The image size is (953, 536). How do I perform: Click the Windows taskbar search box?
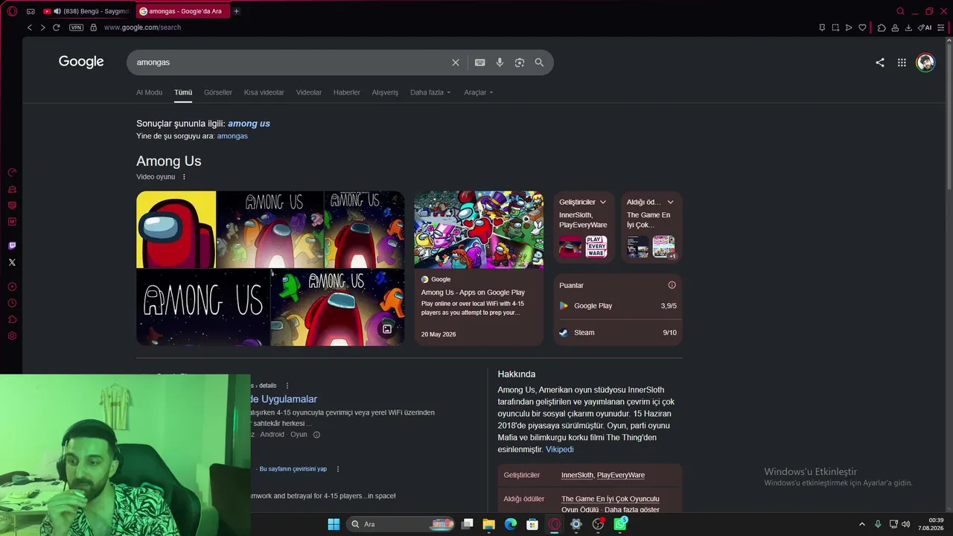401,524
